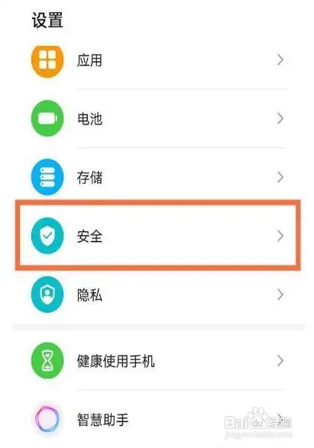Open the 智慧助手 text entry

[x=102, y=420]
